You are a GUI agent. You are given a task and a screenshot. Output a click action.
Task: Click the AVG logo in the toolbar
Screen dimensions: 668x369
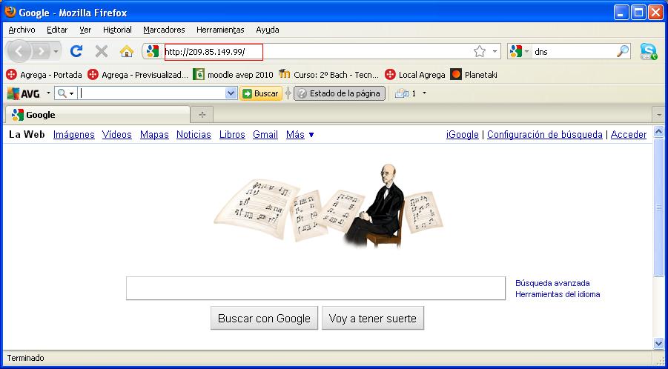(x=24, y=93)
